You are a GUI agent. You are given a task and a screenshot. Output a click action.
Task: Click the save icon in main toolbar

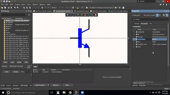(x=5, y=8)
